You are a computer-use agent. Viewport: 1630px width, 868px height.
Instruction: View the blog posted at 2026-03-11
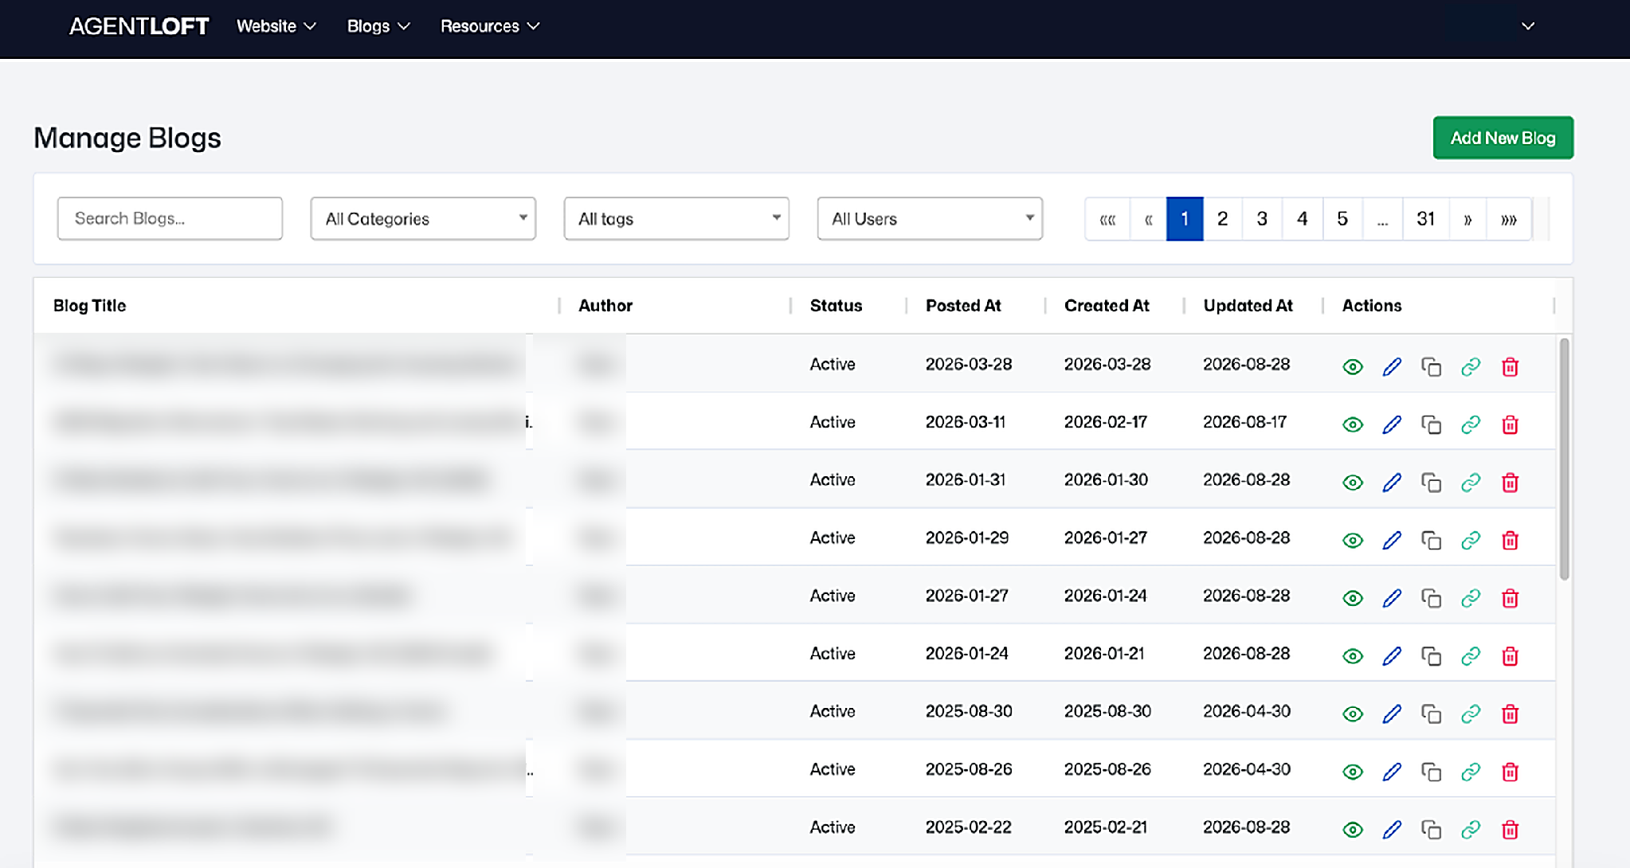click(1353, 425)
